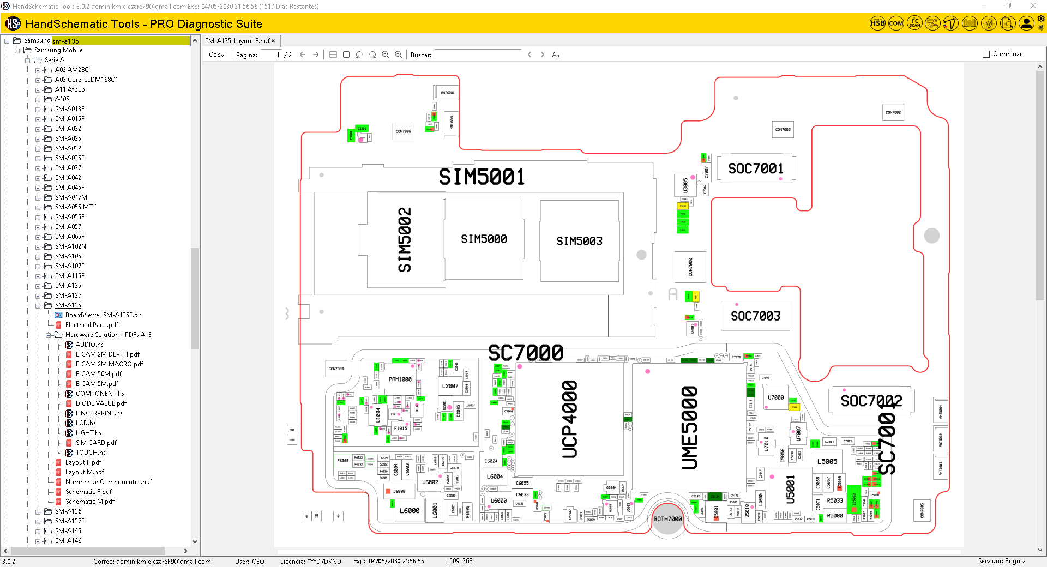Jump to previous search result
The image size is (1047, 567).
[529, 55]
